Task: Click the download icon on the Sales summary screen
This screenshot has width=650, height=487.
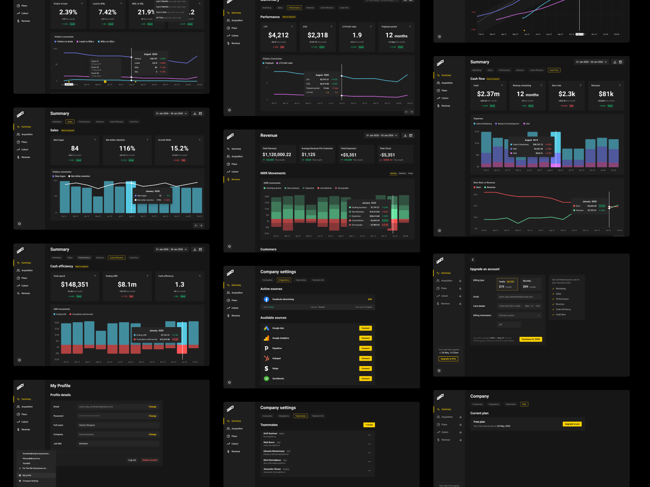Action: point(195,114)
